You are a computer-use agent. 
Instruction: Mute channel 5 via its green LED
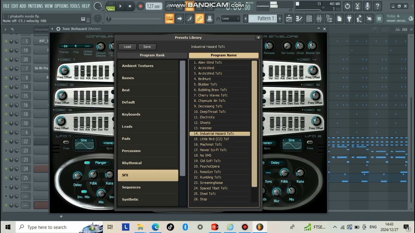coord(6,41)
